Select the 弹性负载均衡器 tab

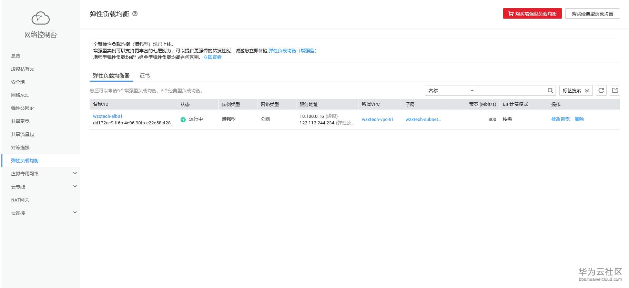click(x=111, y=75)
